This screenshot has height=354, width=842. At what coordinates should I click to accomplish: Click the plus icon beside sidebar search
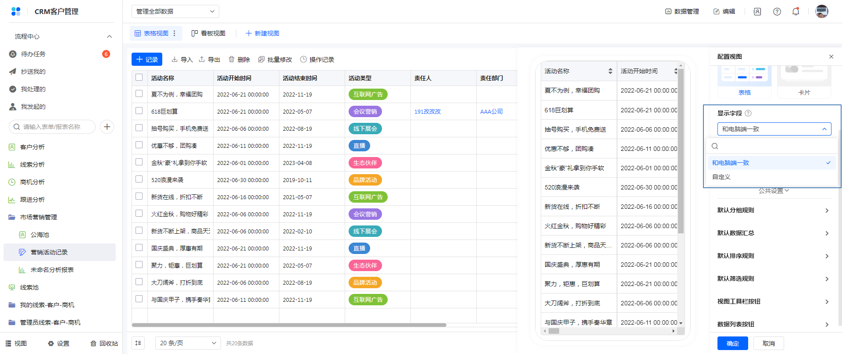(107, 127)
